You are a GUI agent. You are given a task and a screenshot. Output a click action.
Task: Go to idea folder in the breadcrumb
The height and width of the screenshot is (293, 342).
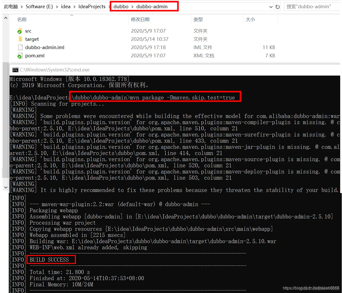[66, 7]
